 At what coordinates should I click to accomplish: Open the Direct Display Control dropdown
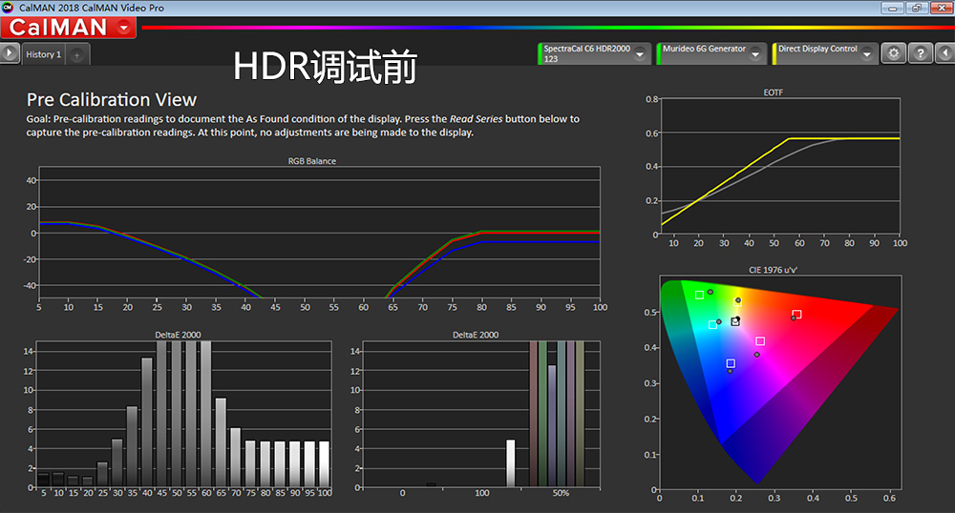point(867,54)
